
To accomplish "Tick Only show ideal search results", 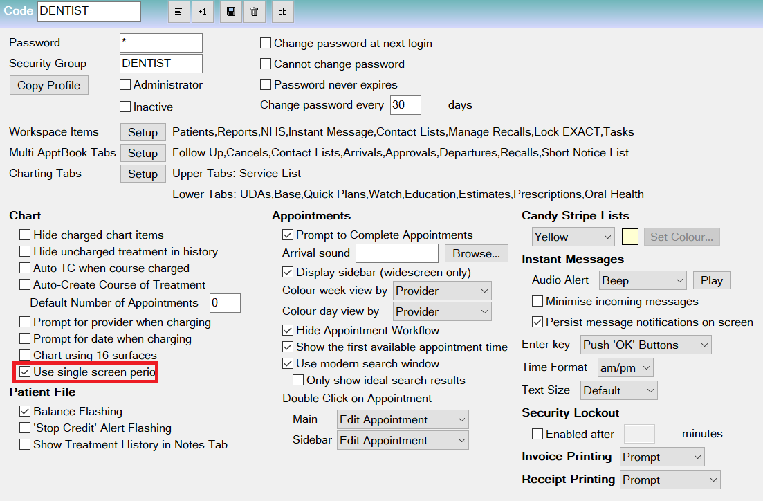I will coord(298,380).
